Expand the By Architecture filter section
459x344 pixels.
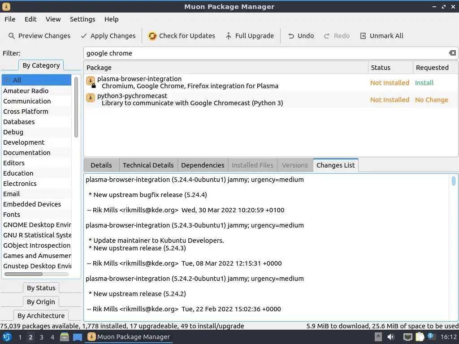[x=41, y=315]
